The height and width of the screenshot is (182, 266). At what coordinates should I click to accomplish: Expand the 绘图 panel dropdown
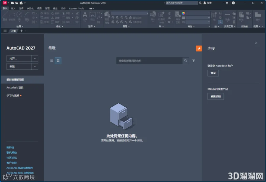coord(20,26)
